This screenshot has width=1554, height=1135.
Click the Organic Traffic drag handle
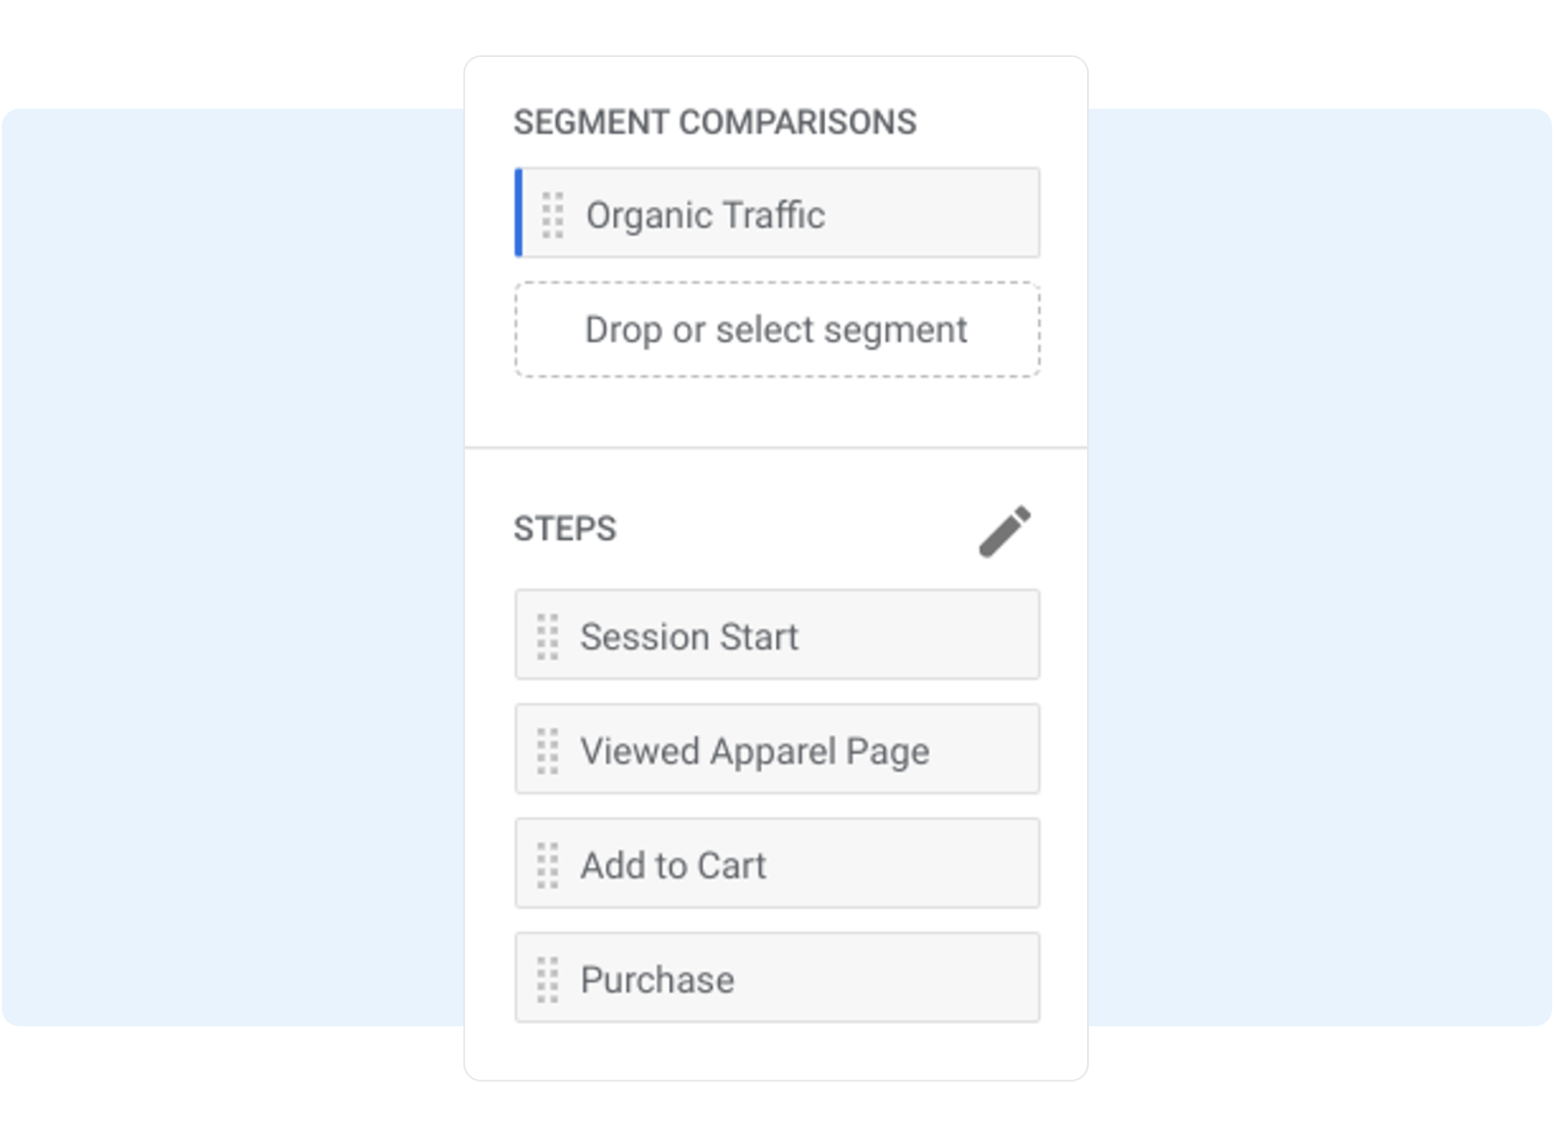(x=552, y=215)
